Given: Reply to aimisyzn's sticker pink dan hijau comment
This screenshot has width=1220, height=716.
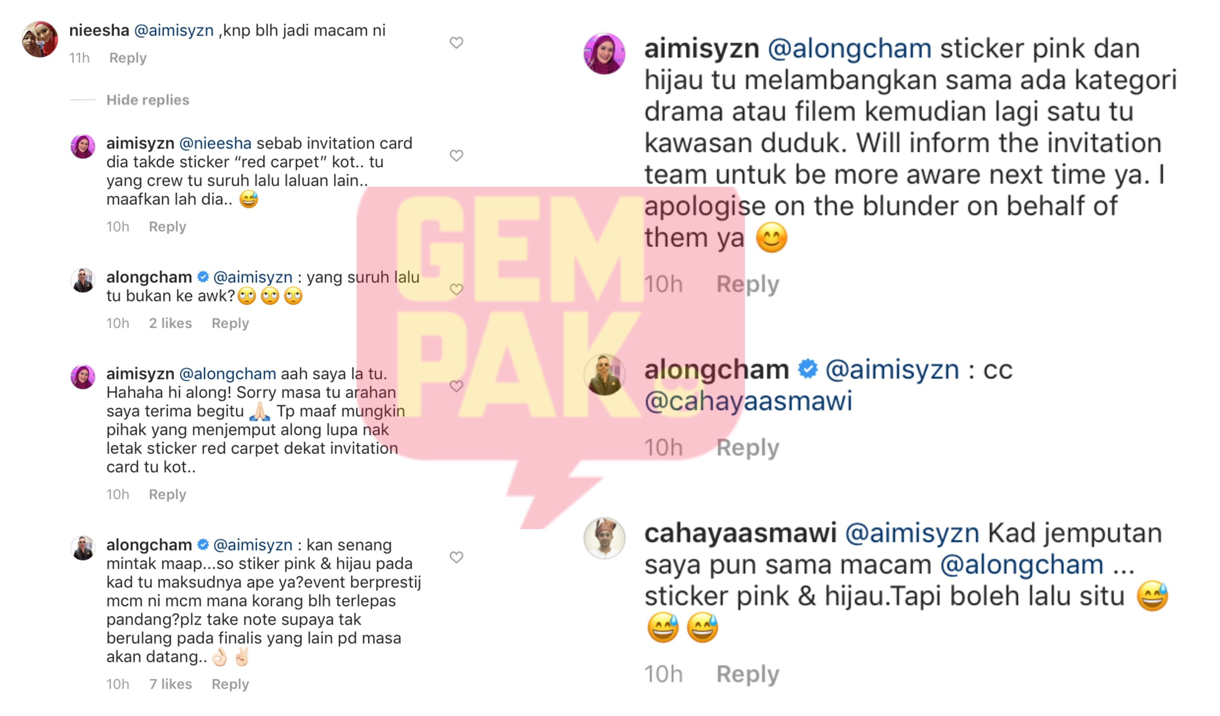Looking at the screenshot, I should 748,284.
